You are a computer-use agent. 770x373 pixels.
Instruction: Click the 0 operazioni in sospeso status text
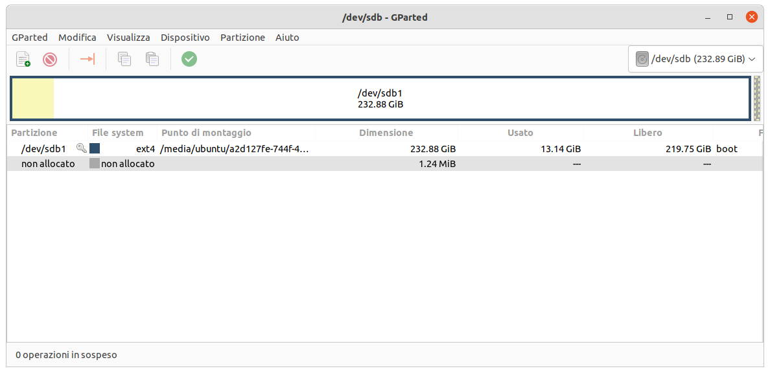pos(66,354)
